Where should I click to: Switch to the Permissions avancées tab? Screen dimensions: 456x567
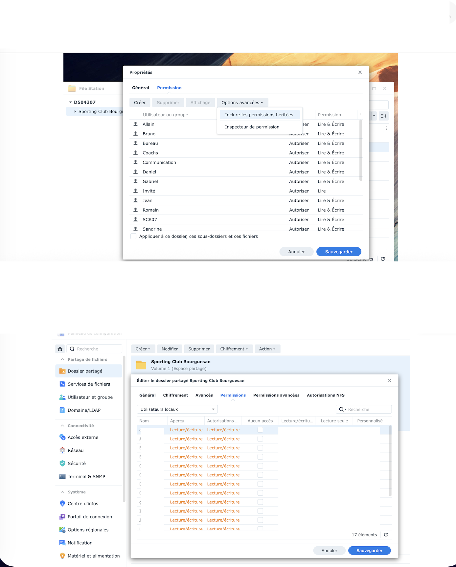tap(276, 395)
